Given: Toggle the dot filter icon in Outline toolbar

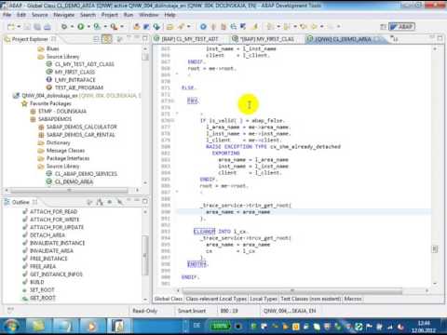Looking at the screenshot, I should 110,202.
